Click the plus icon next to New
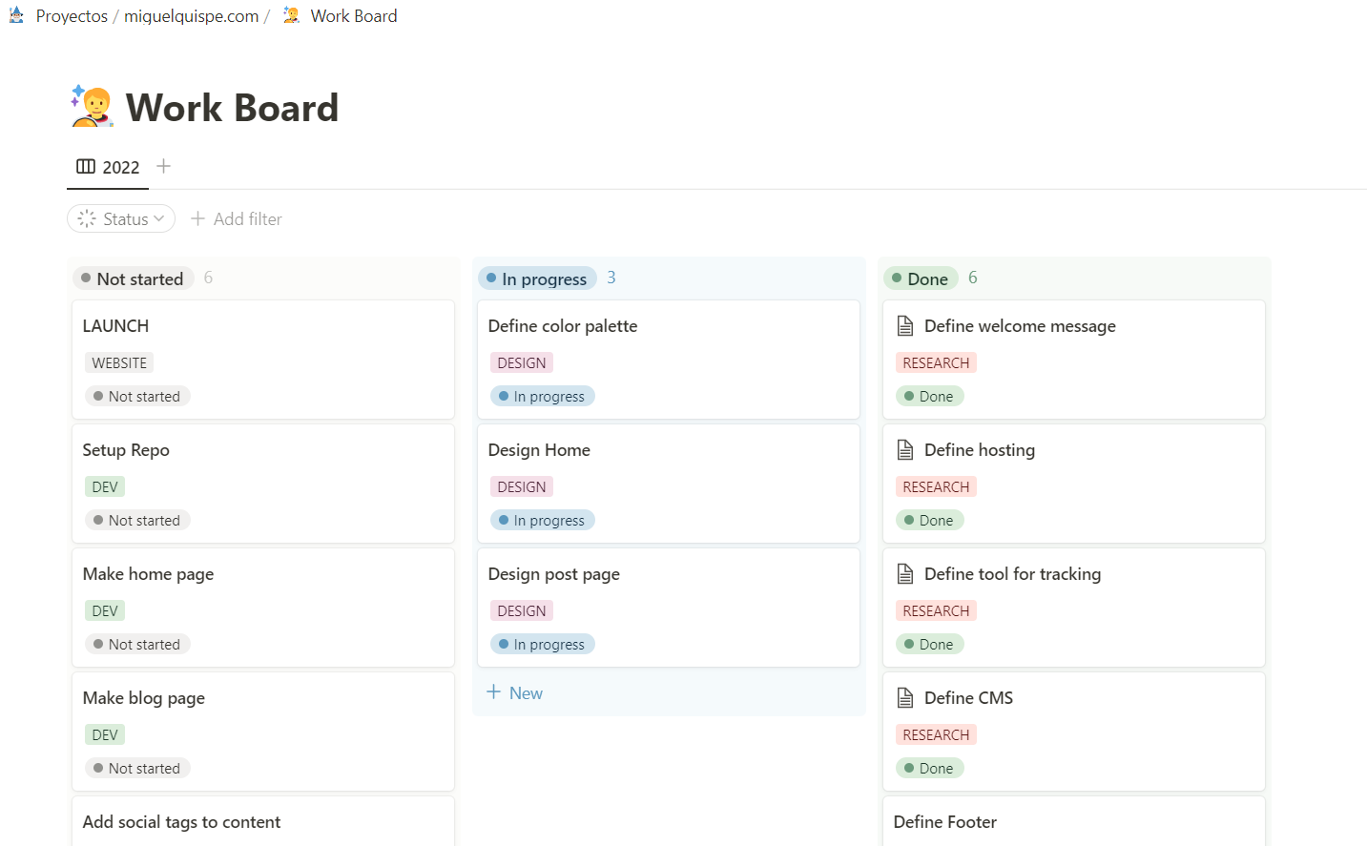This screenshot has height=846, width=1367. click(493, 692)
